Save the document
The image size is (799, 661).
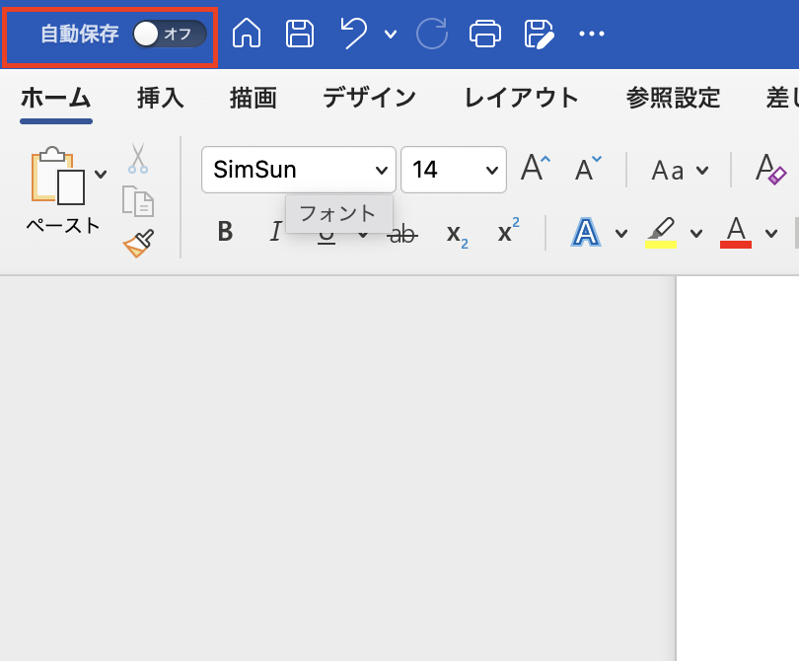299,33
